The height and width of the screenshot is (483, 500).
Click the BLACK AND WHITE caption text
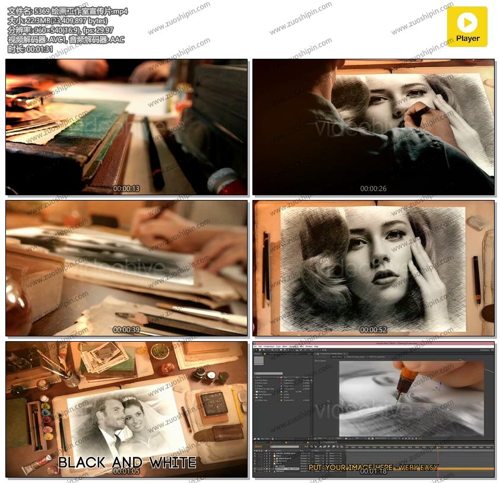(126, 462)
